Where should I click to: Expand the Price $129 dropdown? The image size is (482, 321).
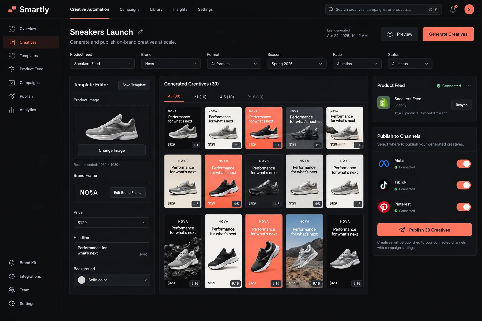pos(112,223)
